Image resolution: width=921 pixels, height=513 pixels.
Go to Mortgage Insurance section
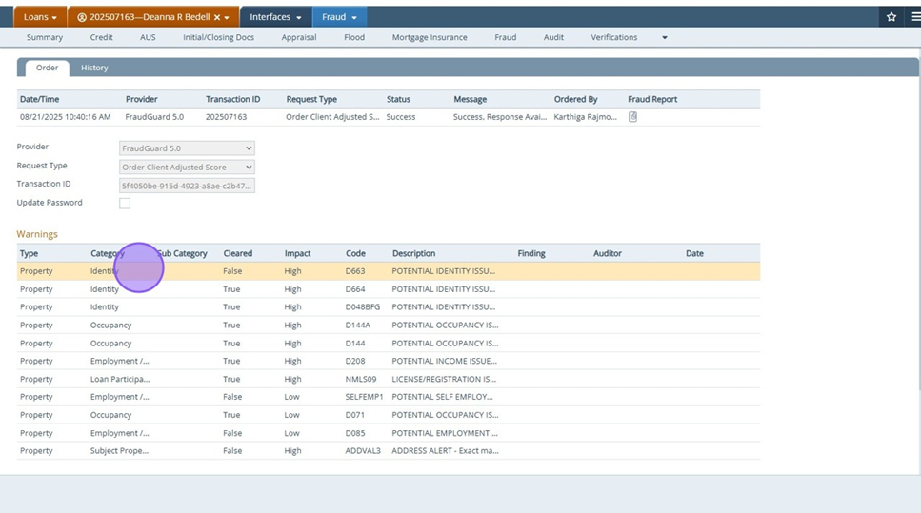tap(430, 38)
